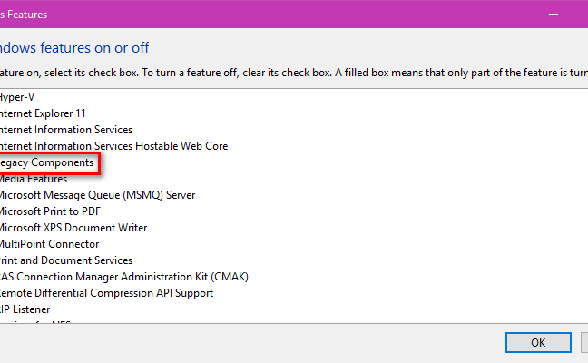The height and width of the screenshot is (363, 588).
Task: Click the Media Features entry
Action: pos(34,179)
